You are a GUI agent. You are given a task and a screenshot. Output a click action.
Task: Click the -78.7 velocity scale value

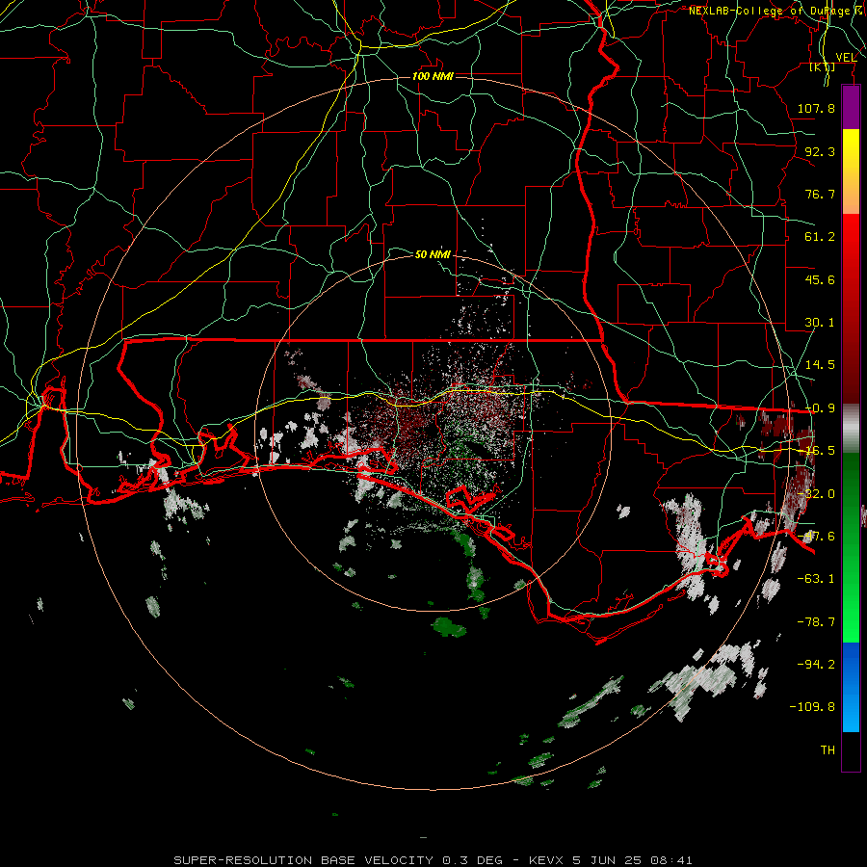(x=816, y=622)
